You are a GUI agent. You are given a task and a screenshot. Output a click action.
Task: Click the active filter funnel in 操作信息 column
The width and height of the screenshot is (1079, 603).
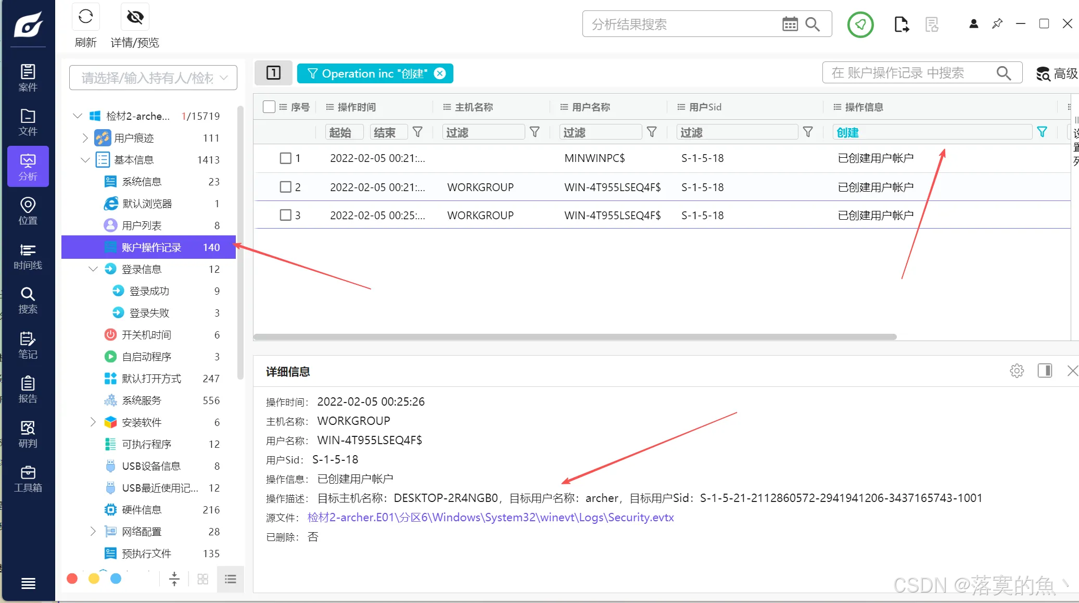1042,132
